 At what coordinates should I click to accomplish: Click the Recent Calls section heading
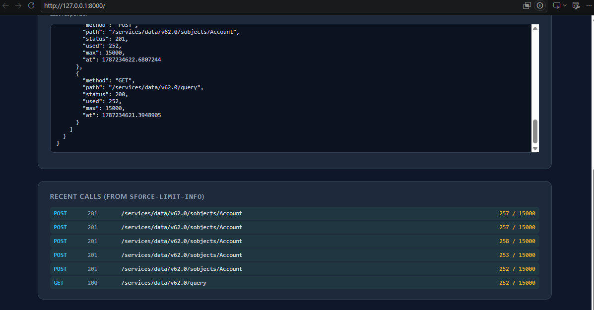point(127,196)
